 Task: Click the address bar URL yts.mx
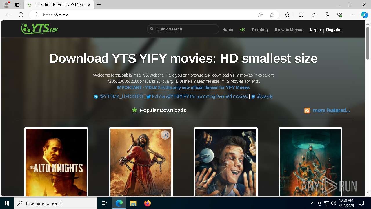coord(55,15)
